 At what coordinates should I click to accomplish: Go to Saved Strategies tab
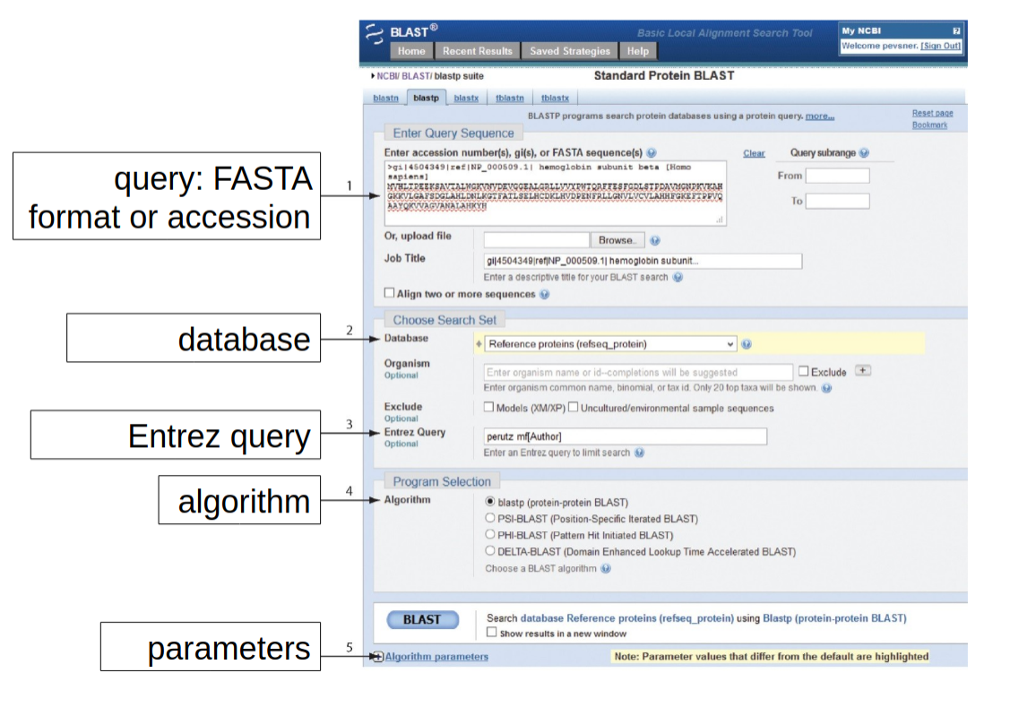[569, 51]
